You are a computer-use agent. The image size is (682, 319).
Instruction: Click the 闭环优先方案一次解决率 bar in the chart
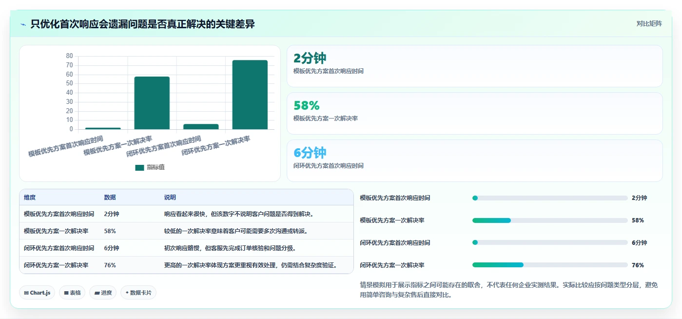[250, 95]
